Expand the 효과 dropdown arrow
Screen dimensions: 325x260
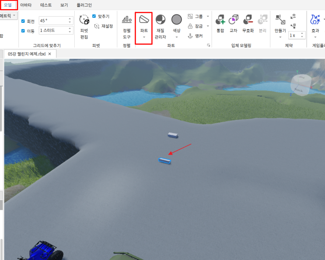click(315, 37)
